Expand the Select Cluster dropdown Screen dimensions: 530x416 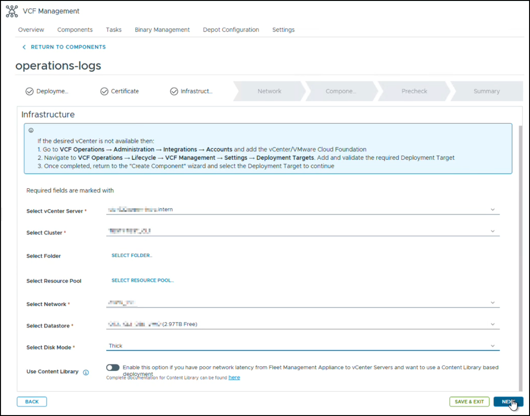pyautogui.click(x=303, y=231)
